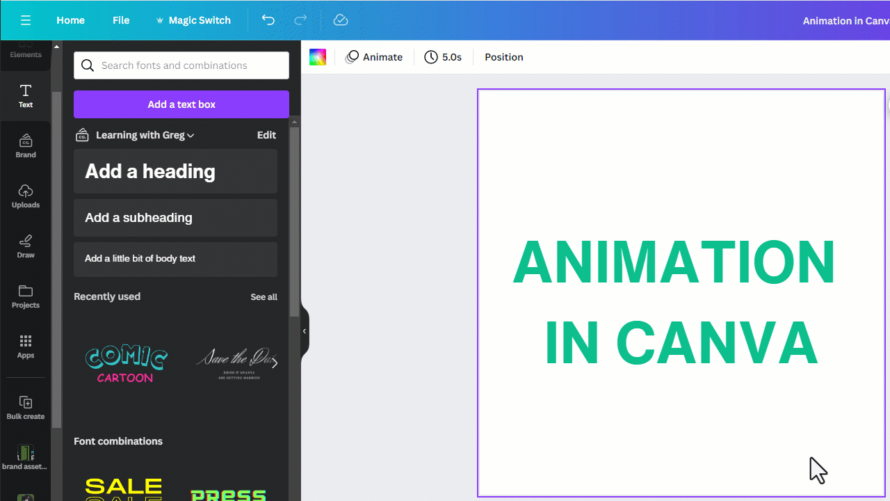Open the document color picker swatch
The height and width of the screenshot is (501, 890).
tap(318, 57)
